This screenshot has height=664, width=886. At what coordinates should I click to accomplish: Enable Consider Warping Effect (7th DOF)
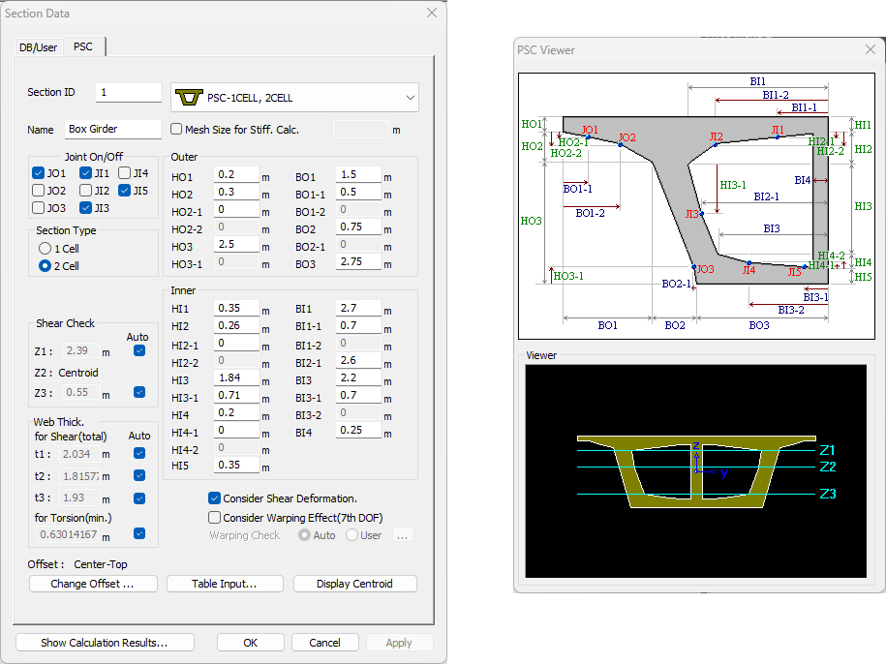214,517
